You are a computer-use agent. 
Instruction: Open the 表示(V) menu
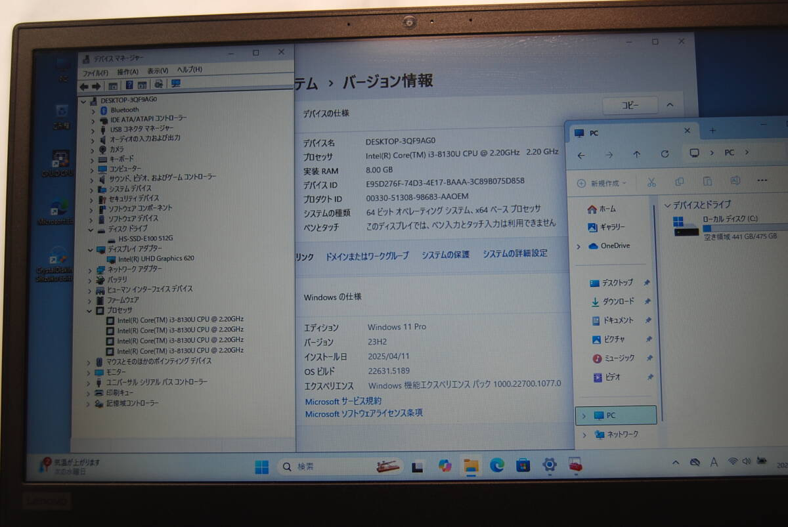tap(158, 71)
